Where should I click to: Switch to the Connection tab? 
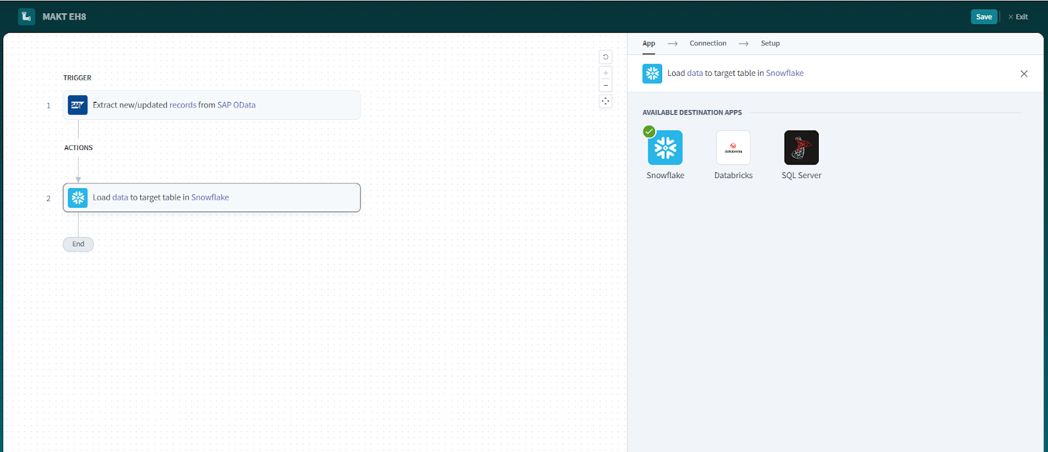tap(708, 43)
